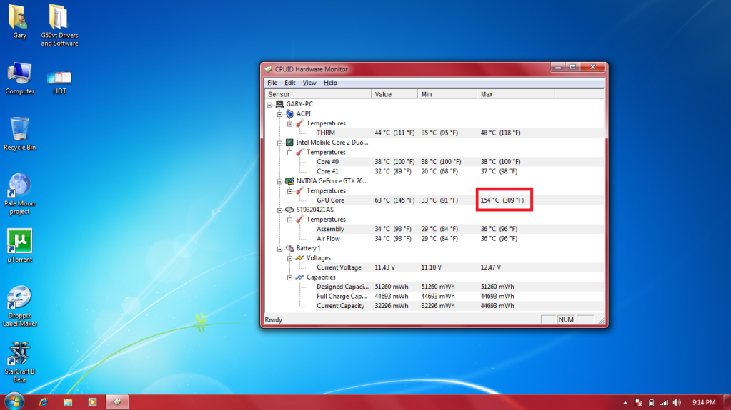
Task: Open Windows Media Player taskbar icon
Action: point(92,402)
